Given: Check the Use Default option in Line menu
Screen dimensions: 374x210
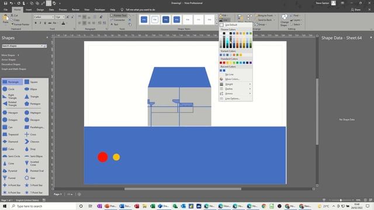Looking at the screenshot, I should pos(236,24).
